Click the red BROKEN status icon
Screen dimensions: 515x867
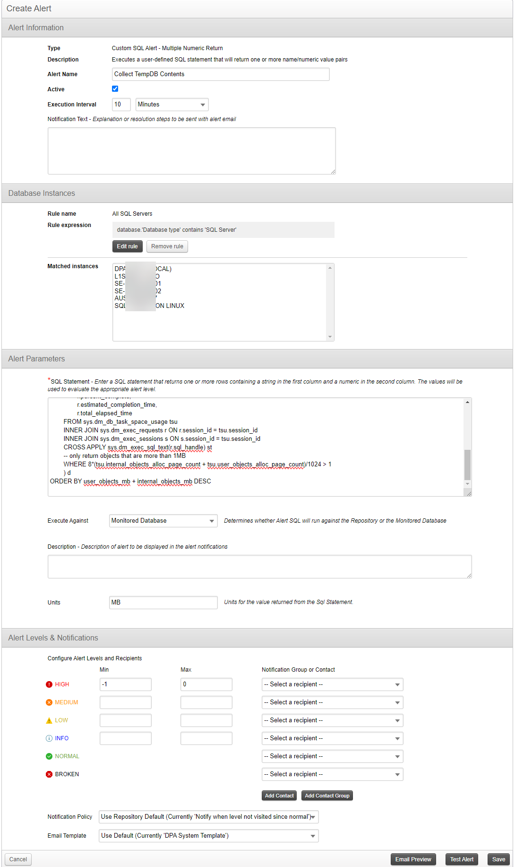(x=49, y=774)
